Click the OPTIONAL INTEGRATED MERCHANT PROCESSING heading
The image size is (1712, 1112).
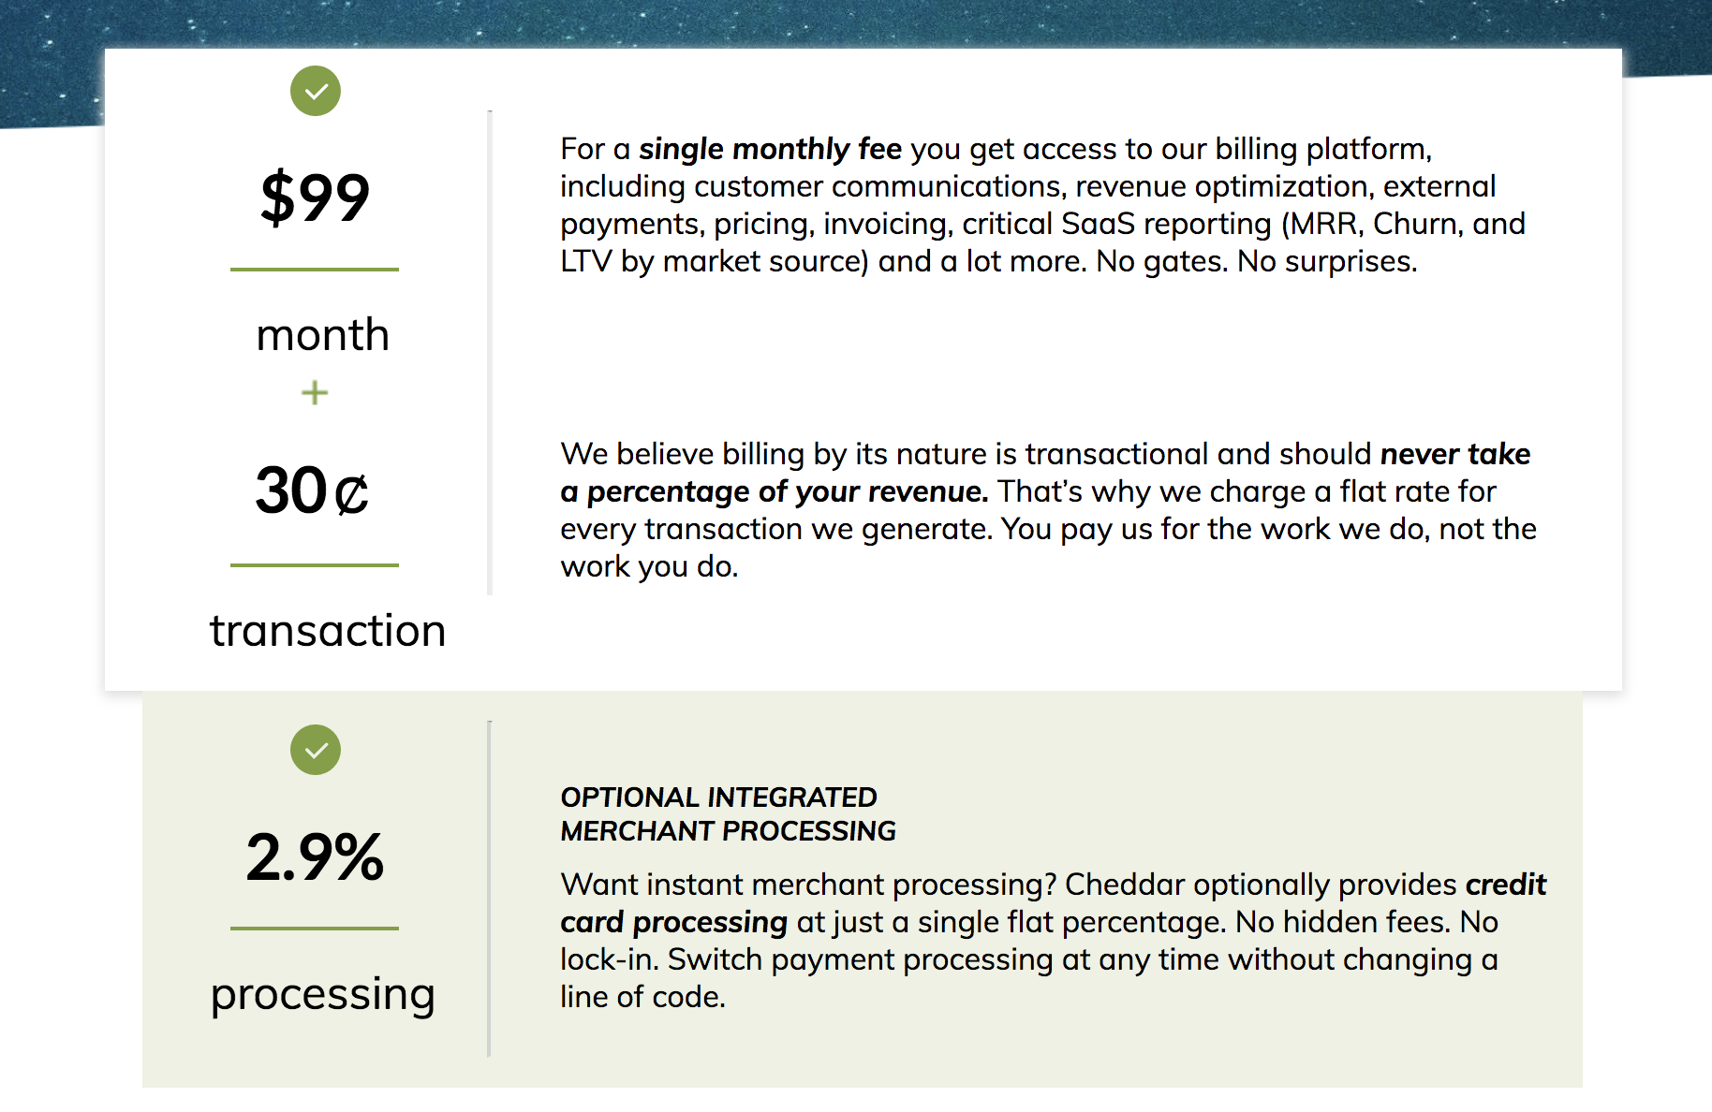pyautogui.click(x=728, y=814)
